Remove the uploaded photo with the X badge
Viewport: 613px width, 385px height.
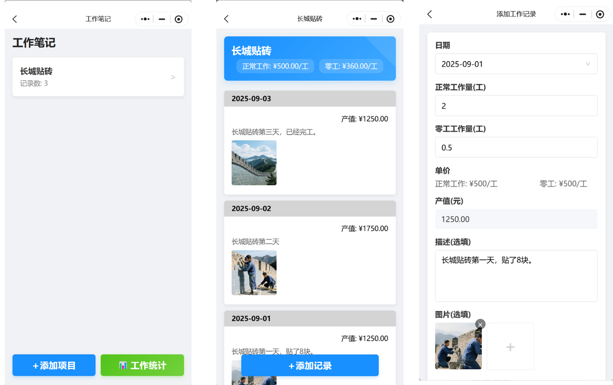(x=480, y=324)
